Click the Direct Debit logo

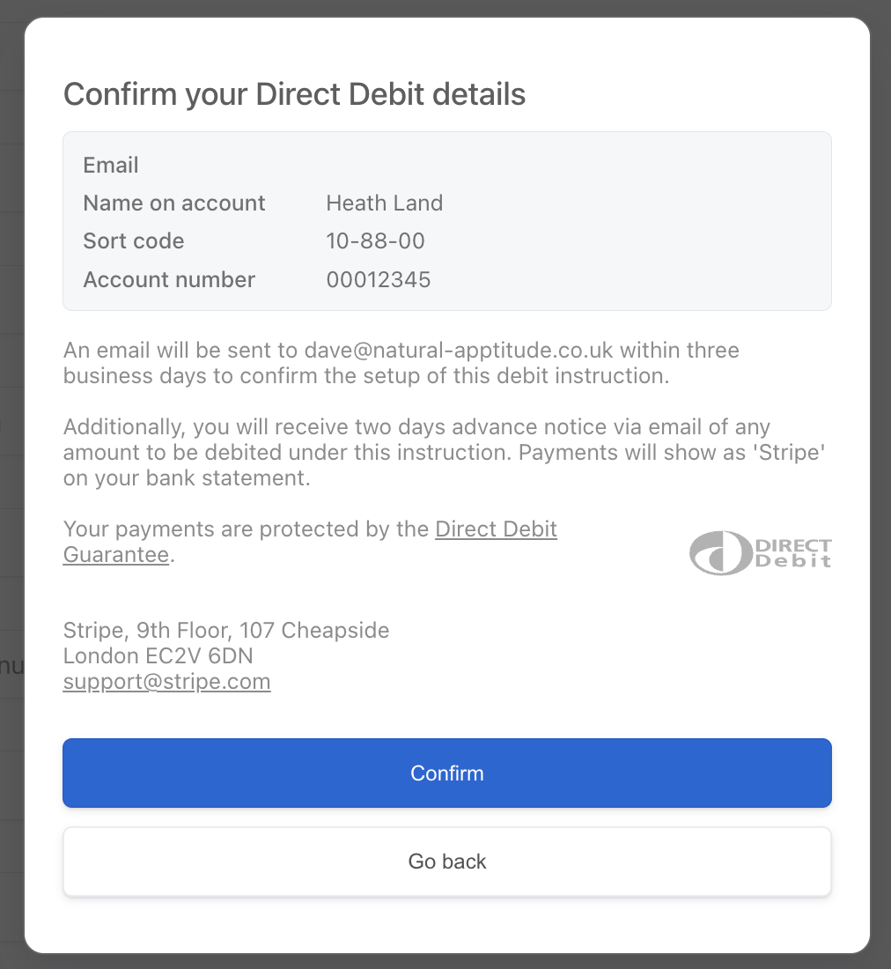pyautogui.click(x=761, y=552)
